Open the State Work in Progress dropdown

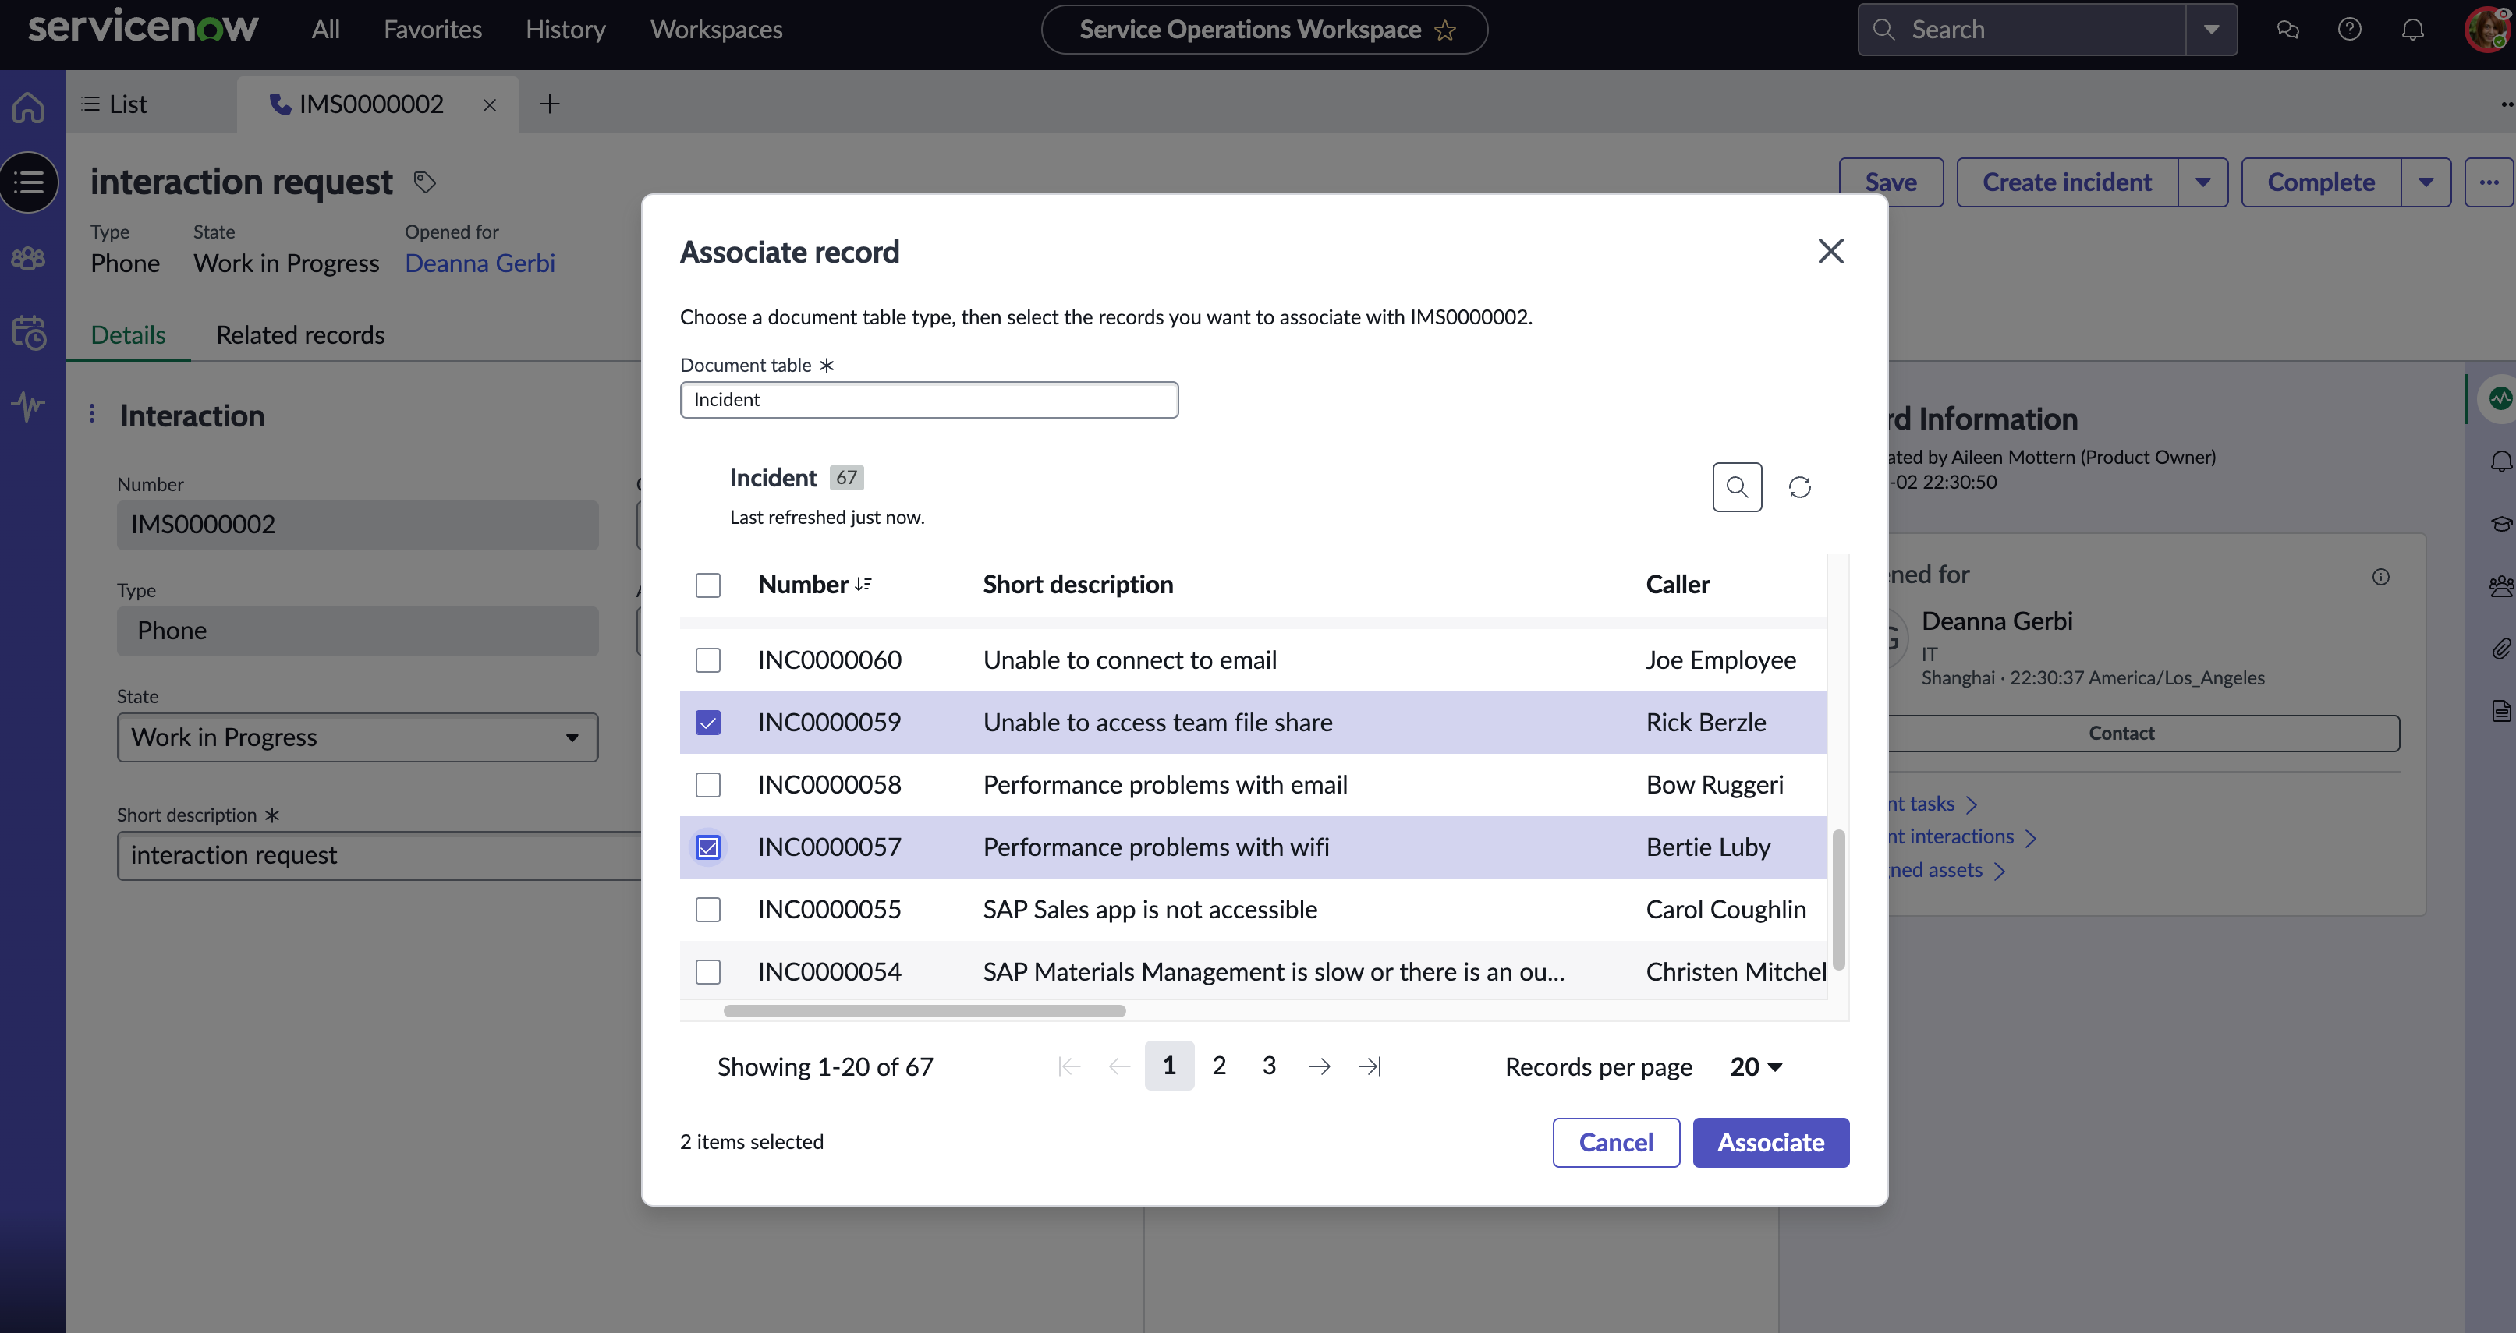(x=357, y=737)
